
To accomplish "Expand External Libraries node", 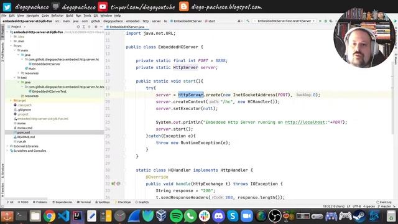I will 7,146.
